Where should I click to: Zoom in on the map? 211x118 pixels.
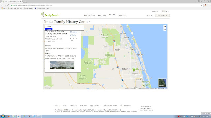165,26
